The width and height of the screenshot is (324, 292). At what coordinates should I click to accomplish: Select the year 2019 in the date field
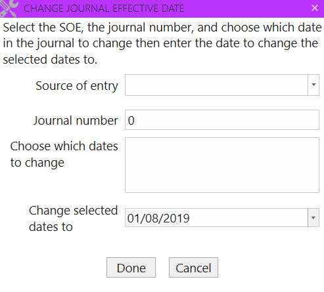[x=176, y=219]
